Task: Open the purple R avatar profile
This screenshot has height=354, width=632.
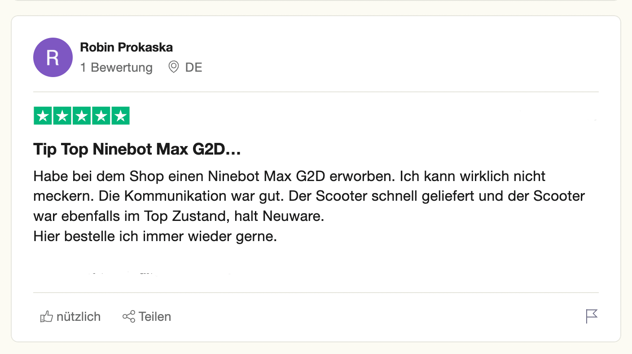Action: pos(53,57)
